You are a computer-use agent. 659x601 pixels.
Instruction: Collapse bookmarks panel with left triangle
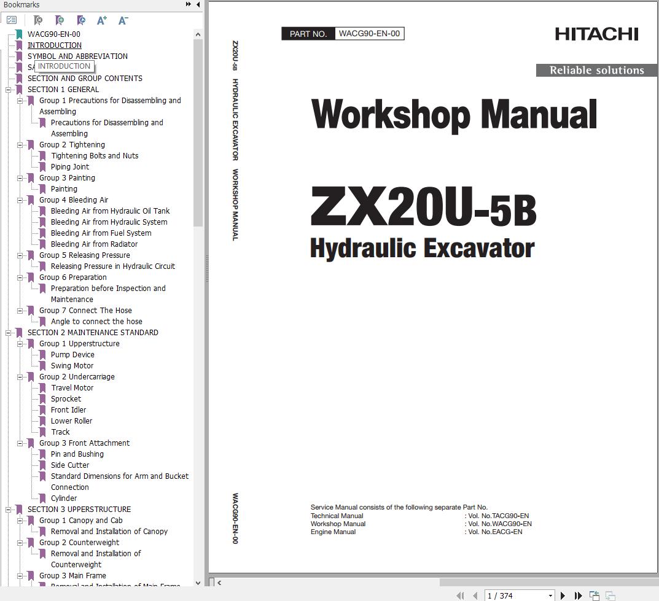pos(198,4)
